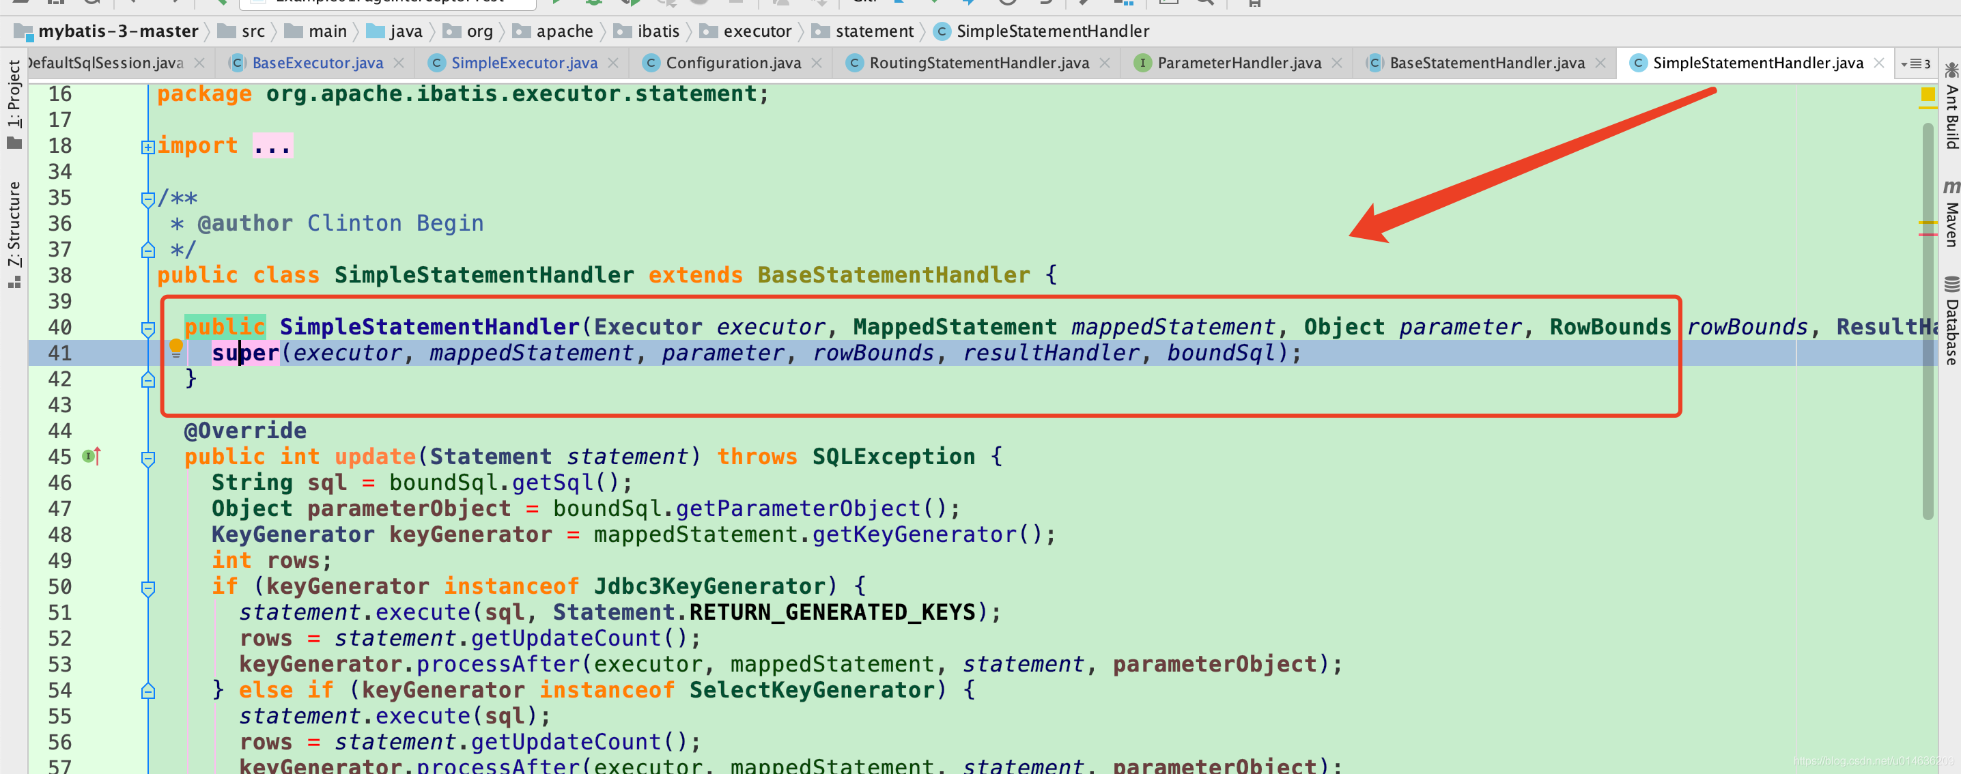This screenshot has height=774, width=1961.
Task: Collapse the comment using line 37 fold marker
Action: [x=148, y=250]
